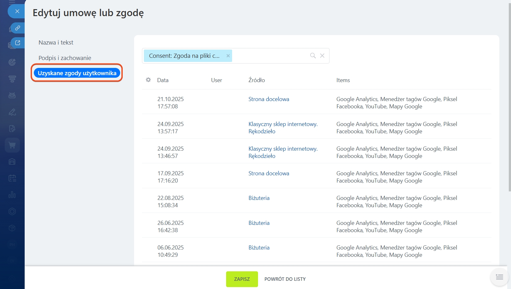
Task: Open Strona docelowa link from 21.10.2025
Action: click(x=268, y=99)
